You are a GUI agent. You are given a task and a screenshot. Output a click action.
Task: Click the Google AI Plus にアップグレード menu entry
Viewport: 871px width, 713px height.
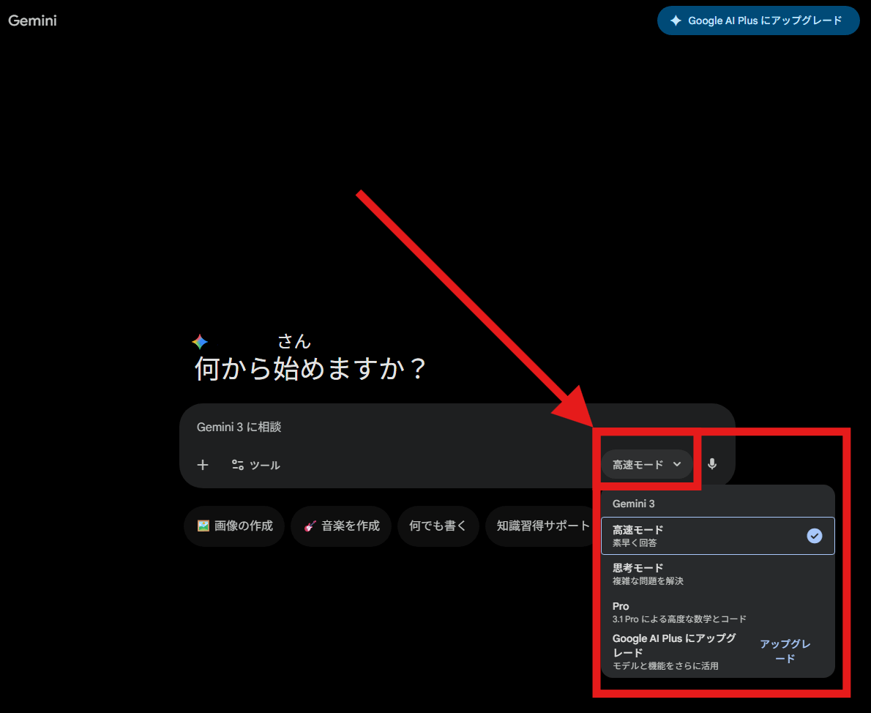click(x=673, y=651)
